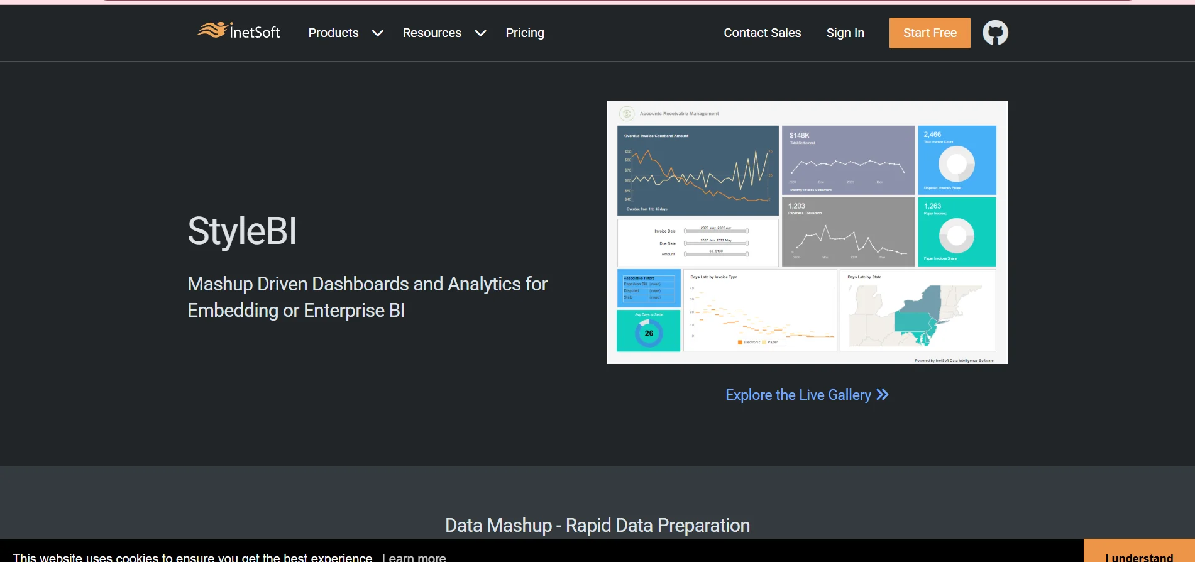Expand the Resources dropdown chevron
The height and width of the screenshot is (562, 1195).
pyautogui.click(x=480, y=33)
